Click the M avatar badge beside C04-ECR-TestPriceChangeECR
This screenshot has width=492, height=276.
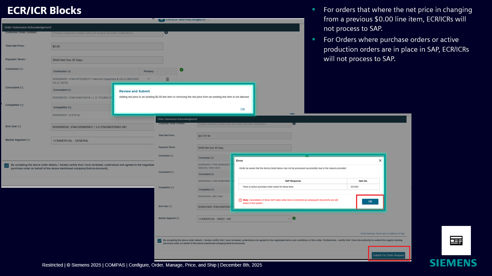click(161, 20)
